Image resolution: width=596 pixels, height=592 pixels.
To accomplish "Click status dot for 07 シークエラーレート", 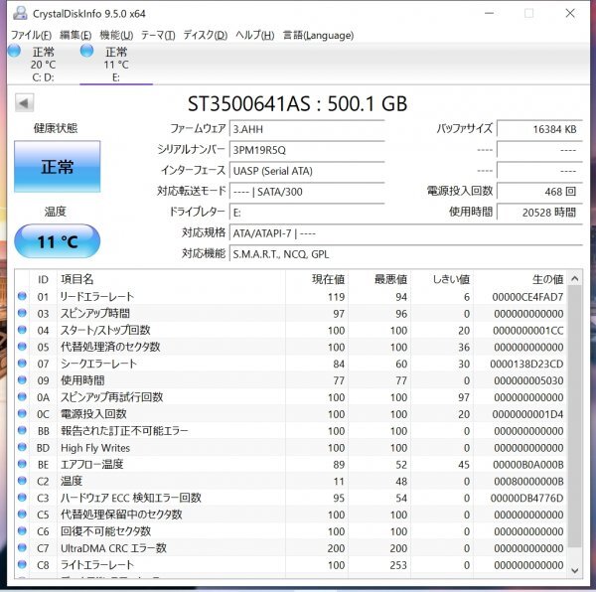I will click(22, 364).
